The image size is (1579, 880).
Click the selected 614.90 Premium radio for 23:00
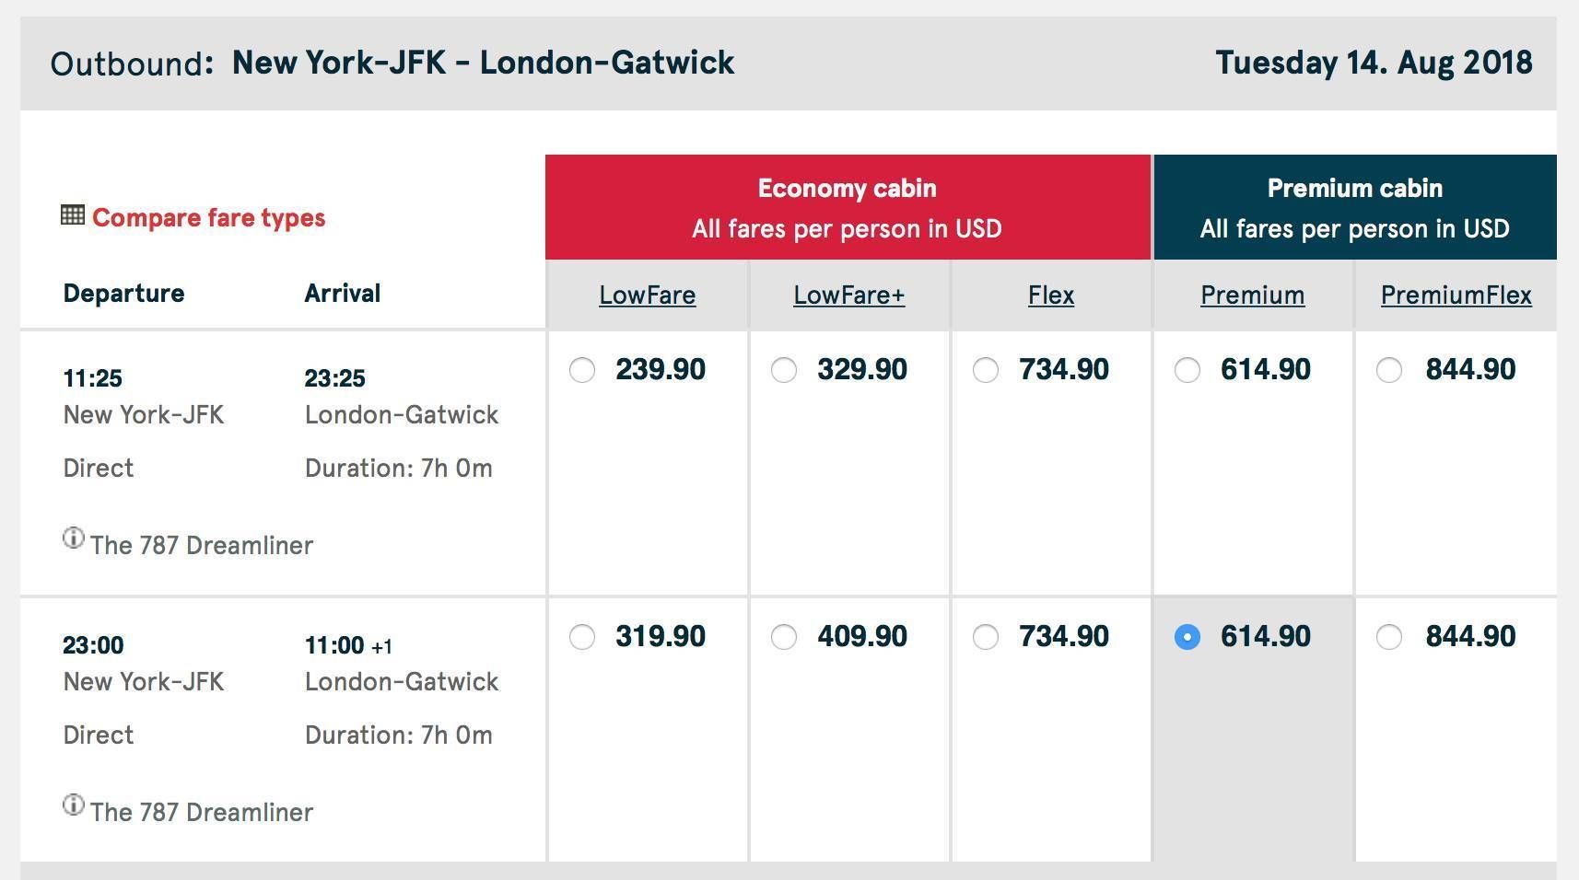[1187, 637]
